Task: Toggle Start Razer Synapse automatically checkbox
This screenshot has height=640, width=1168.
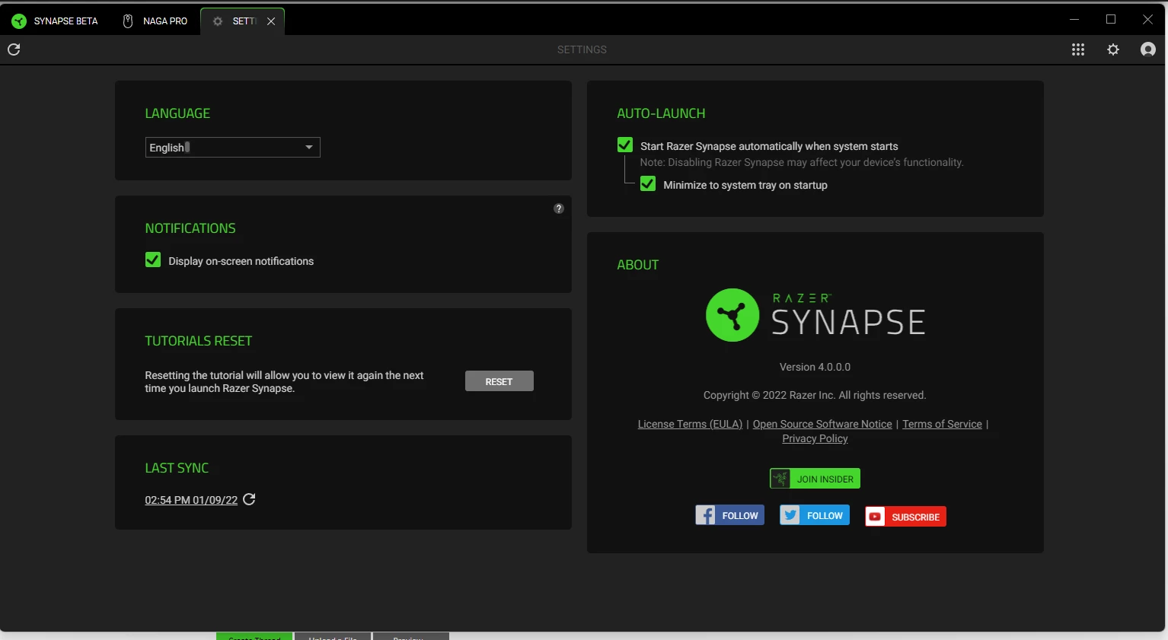Action: coord(625,145)
